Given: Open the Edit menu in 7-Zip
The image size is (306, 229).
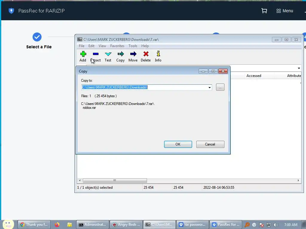Looking at the screenshot, I should pyautogui.click(x=91, y=46).
